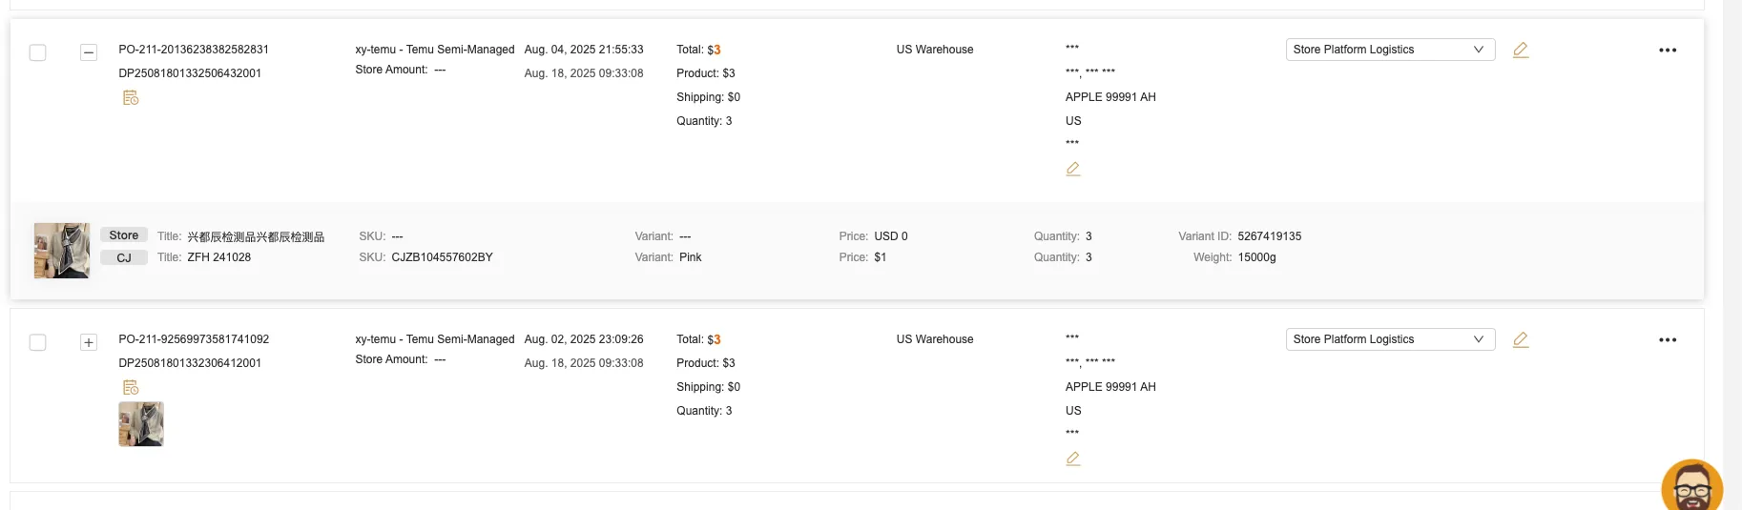Select checkbox for order PO-211-20136238382582831

click(x=38, y=52)
